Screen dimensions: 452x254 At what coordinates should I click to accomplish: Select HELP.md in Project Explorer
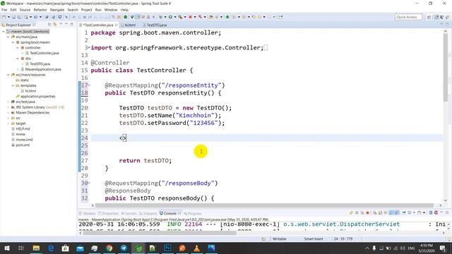coord(20,128)
